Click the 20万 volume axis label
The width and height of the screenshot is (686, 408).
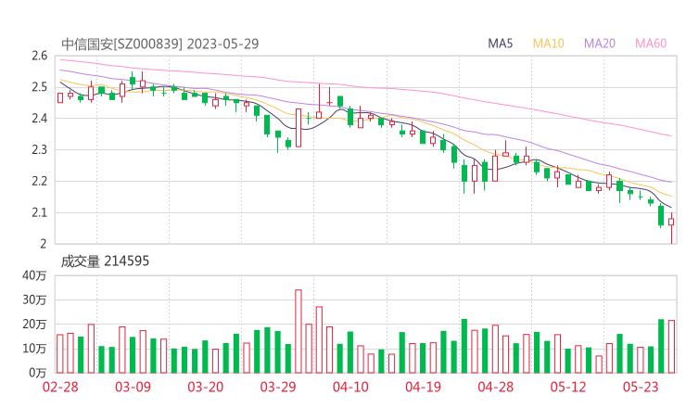pyautogui.click(x=34, y=325)
